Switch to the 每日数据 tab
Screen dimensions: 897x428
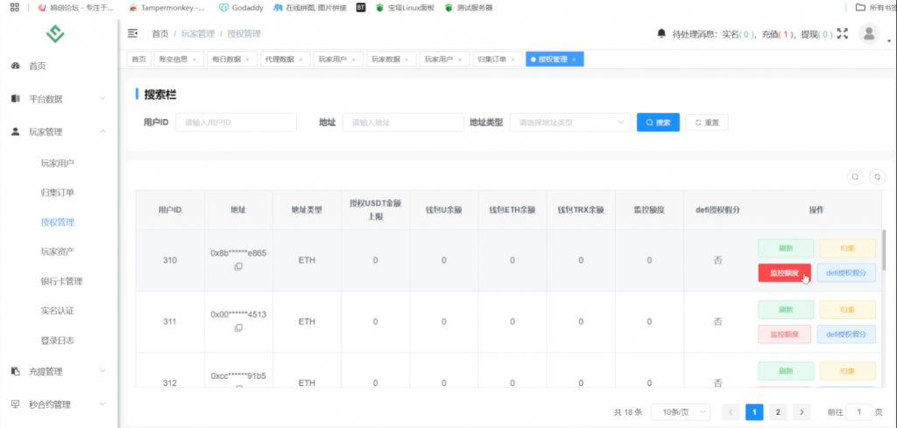pyautogui.click(x=226, y=60)
